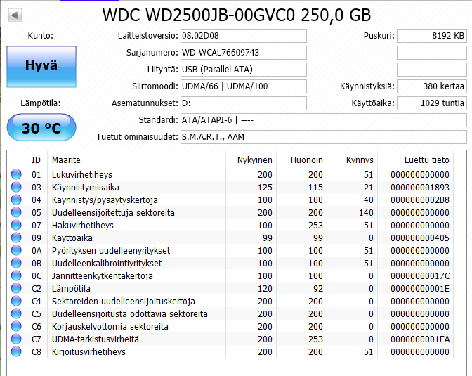Screen dimensions: 472x376
Task: Select status circle for C7 UDMA-tarkistusvirheitä
Action: tap(16, 339)
